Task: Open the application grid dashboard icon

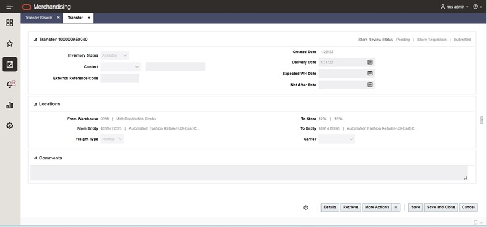Action: coord(10,23)
